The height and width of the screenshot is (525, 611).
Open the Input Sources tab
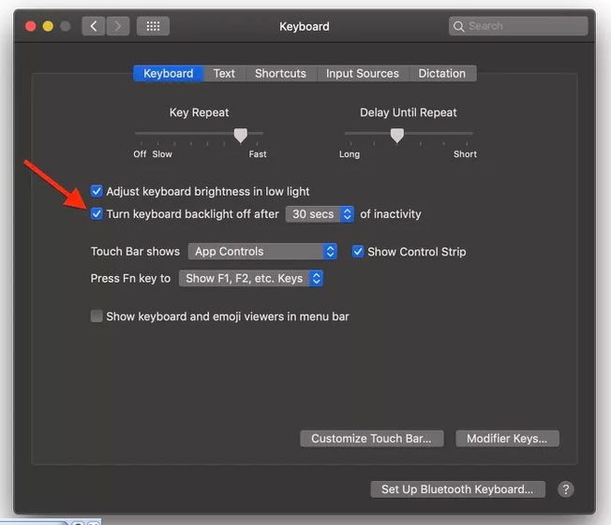click(x=362, y=73)
